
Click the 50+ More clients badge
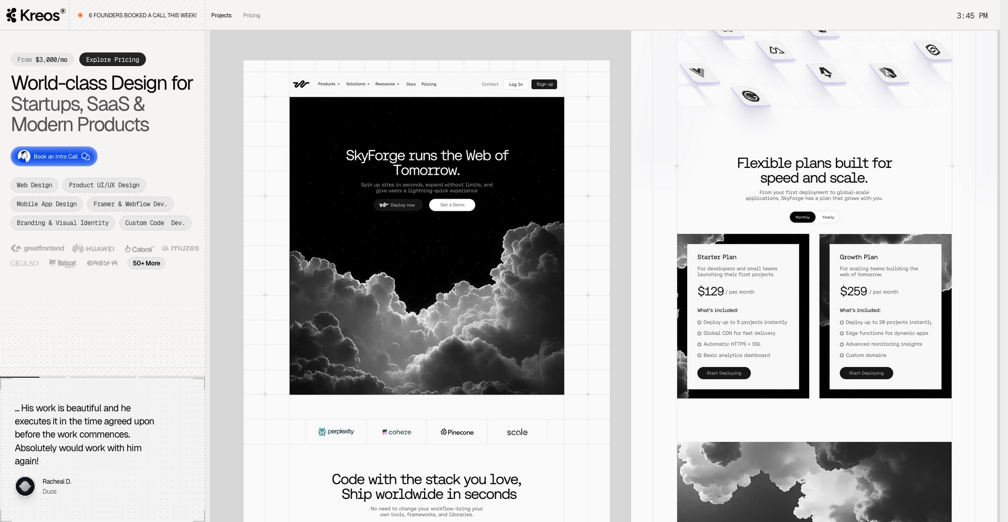click(x=146, y=263)
